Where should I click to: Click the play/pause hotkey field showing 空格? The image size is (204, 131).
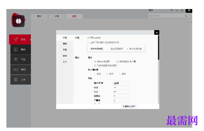(122, 83)
